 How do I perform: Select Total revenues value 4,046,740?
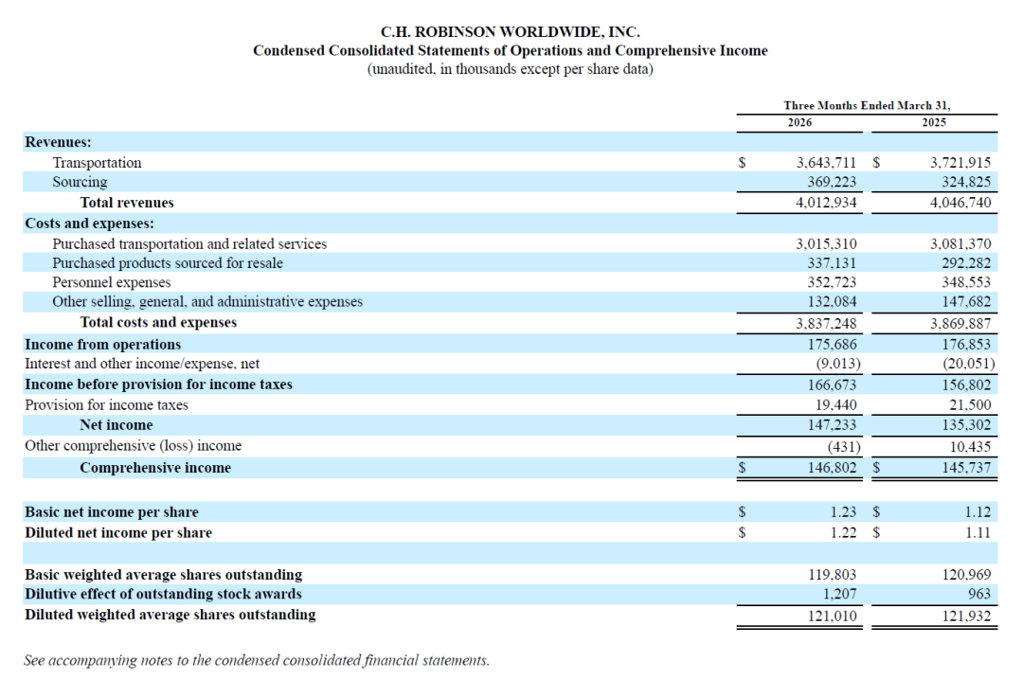click(960, 203)
